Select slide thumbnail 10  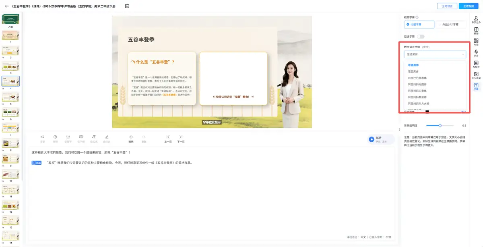click(10, 174)
